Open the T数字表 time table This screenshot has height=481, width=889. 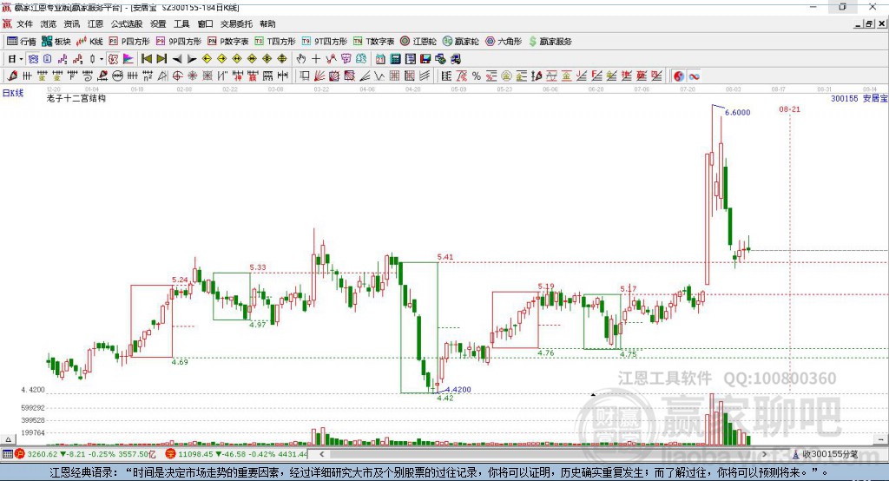tap(373, 42)
